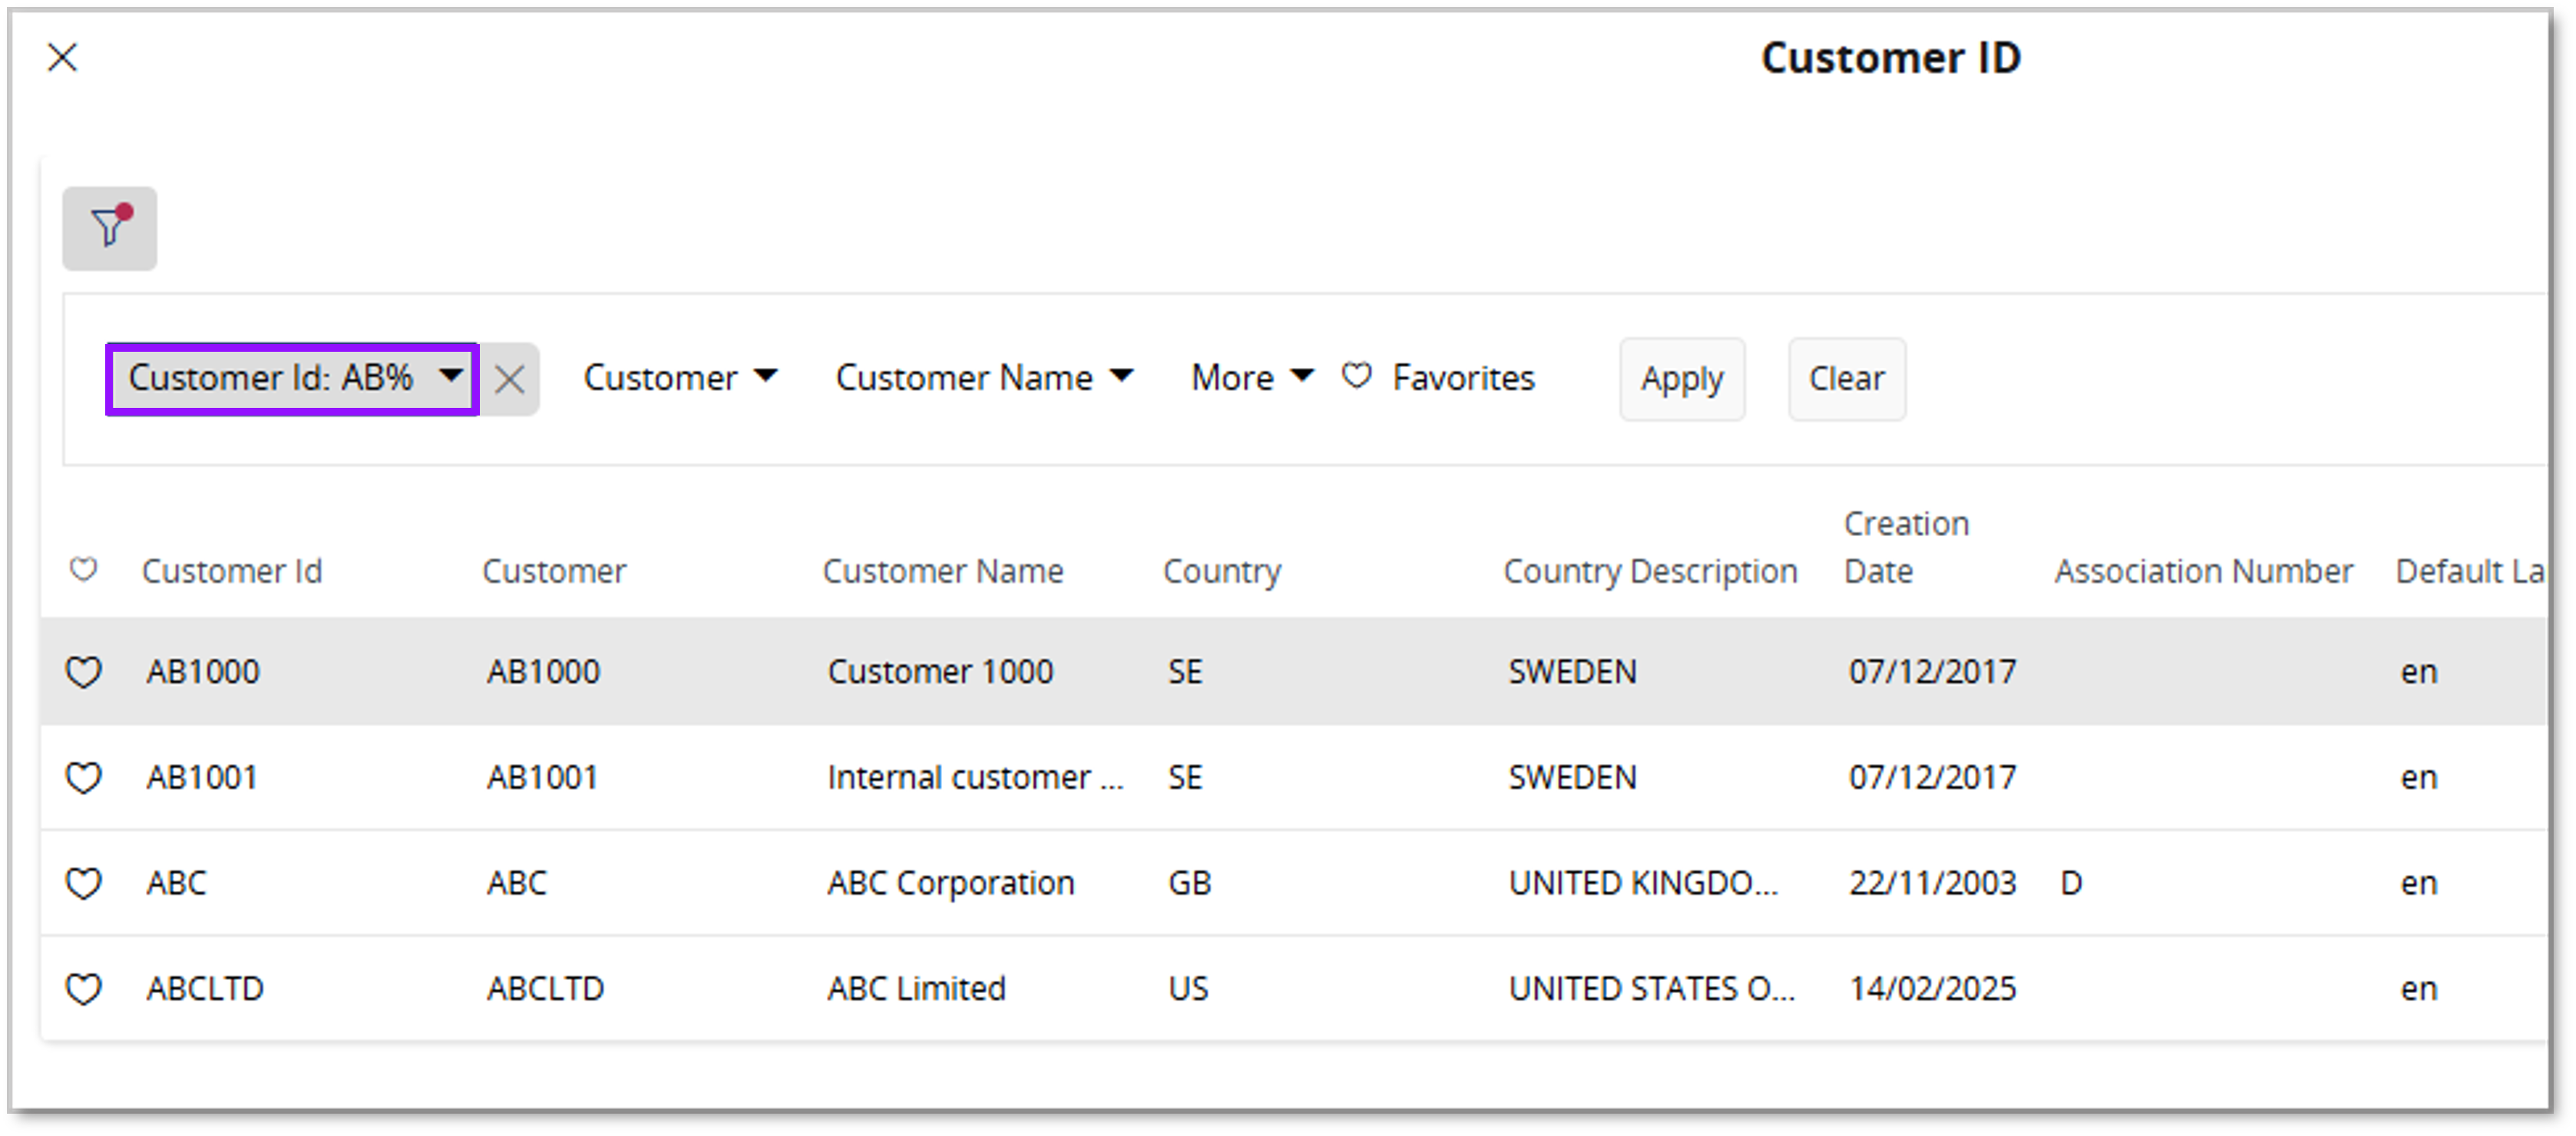This screenshot has height=1136, width=2576.
Task: Click heart icon in table header
Action: pos(83,570)
